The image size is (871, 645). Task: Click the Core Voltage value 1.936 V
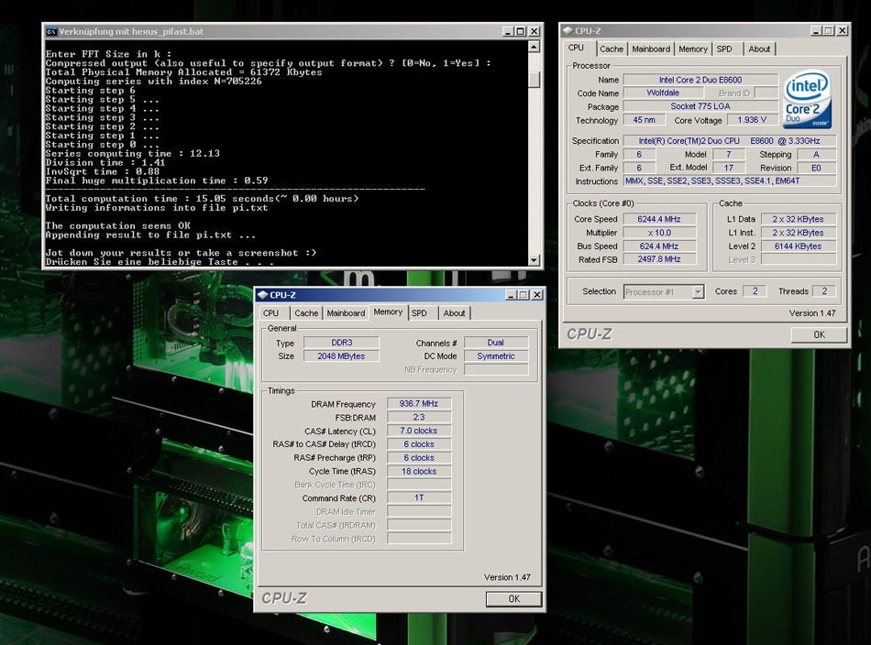(752, 120)
